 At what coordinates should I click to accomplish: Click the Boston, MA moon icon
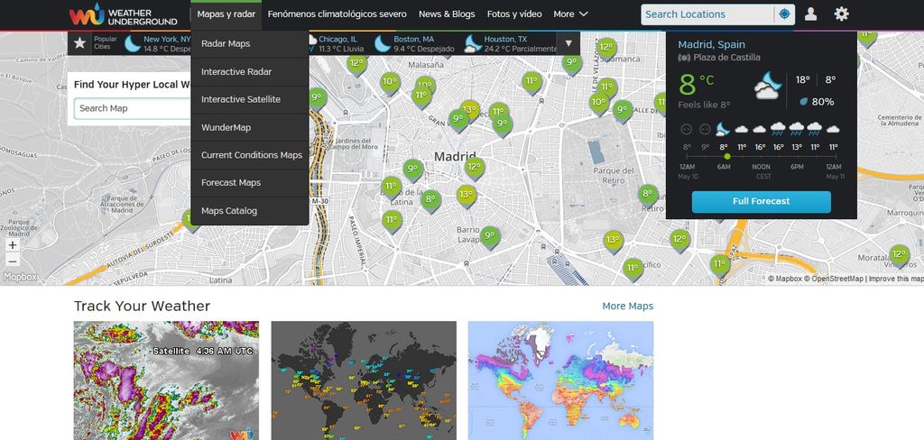(383, 43)
